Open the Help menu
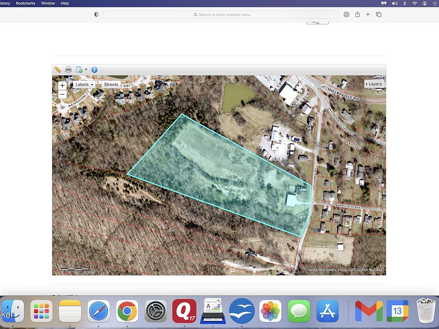 (x=65, y=3)
